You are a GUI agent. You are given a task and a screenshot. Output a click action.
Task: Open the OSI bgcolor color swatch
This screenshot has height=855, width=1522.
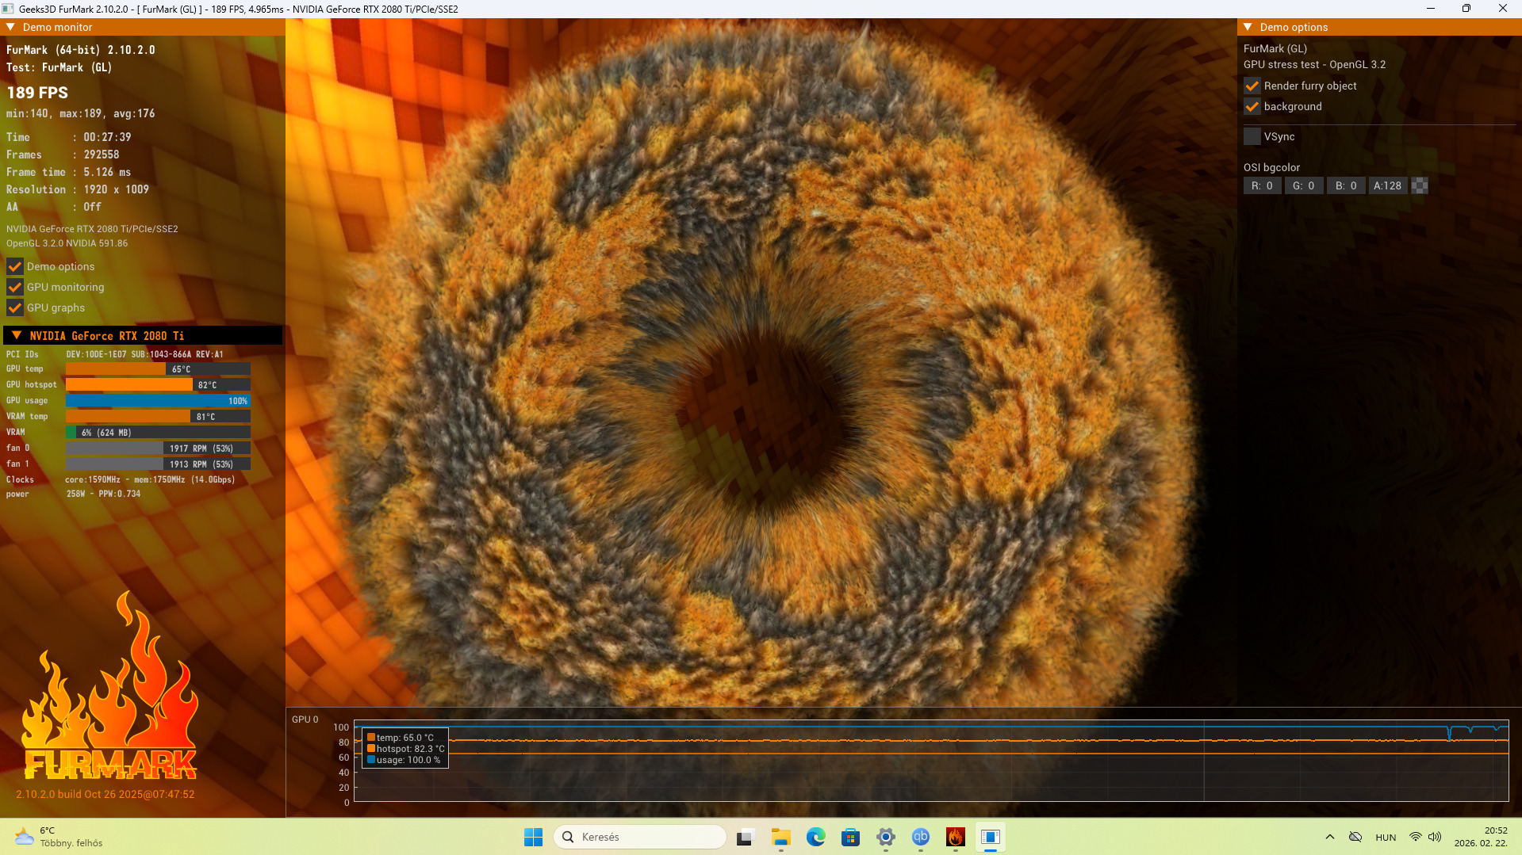(x=1420, y=185)
